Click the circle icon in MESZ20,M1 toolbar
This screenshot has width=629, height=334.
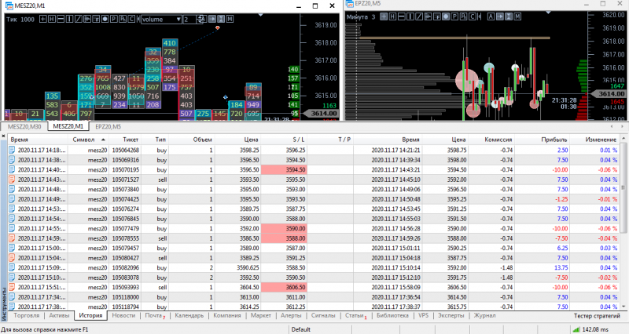(x=105, y=19)
